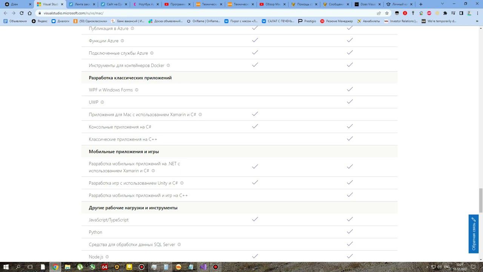
Task: Click info icon after Xamarin Mac apps row
Action: pos(200,114)
